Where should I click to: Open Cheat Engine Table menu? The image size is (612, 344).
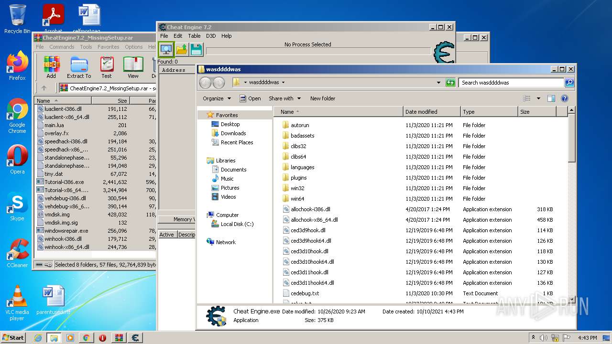pyautogui.click(x=194, y=36)
